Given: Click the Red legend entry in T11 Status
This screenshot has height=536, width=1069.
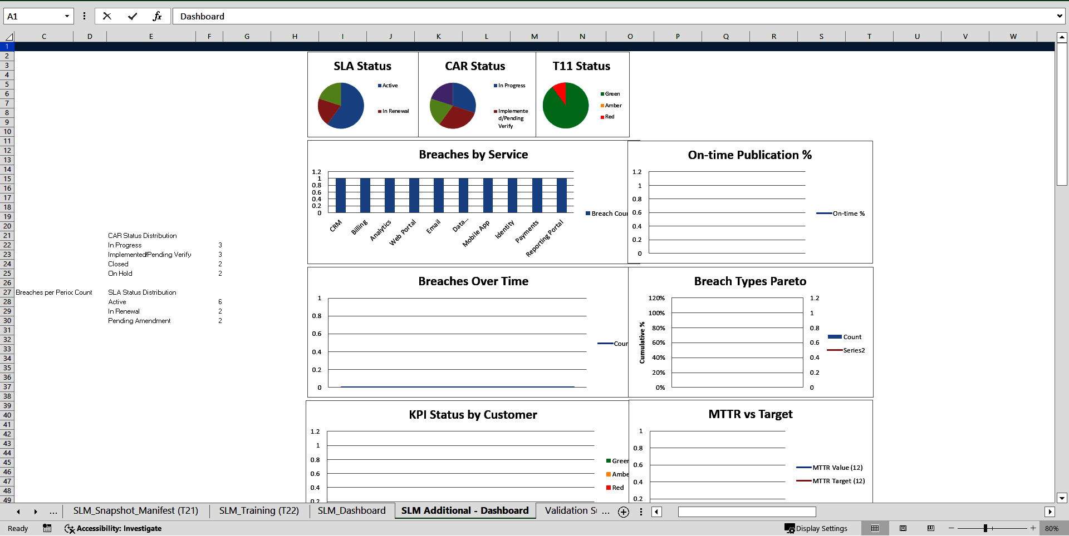Looking at the screenshot, I should tap(607, 117).
